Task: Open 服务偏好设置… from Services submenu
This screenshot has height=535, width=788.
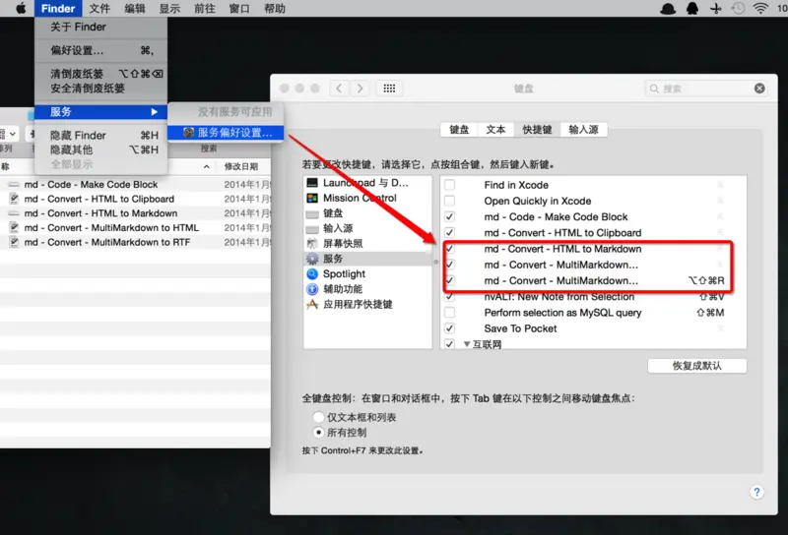Action: tap(226, 133)
